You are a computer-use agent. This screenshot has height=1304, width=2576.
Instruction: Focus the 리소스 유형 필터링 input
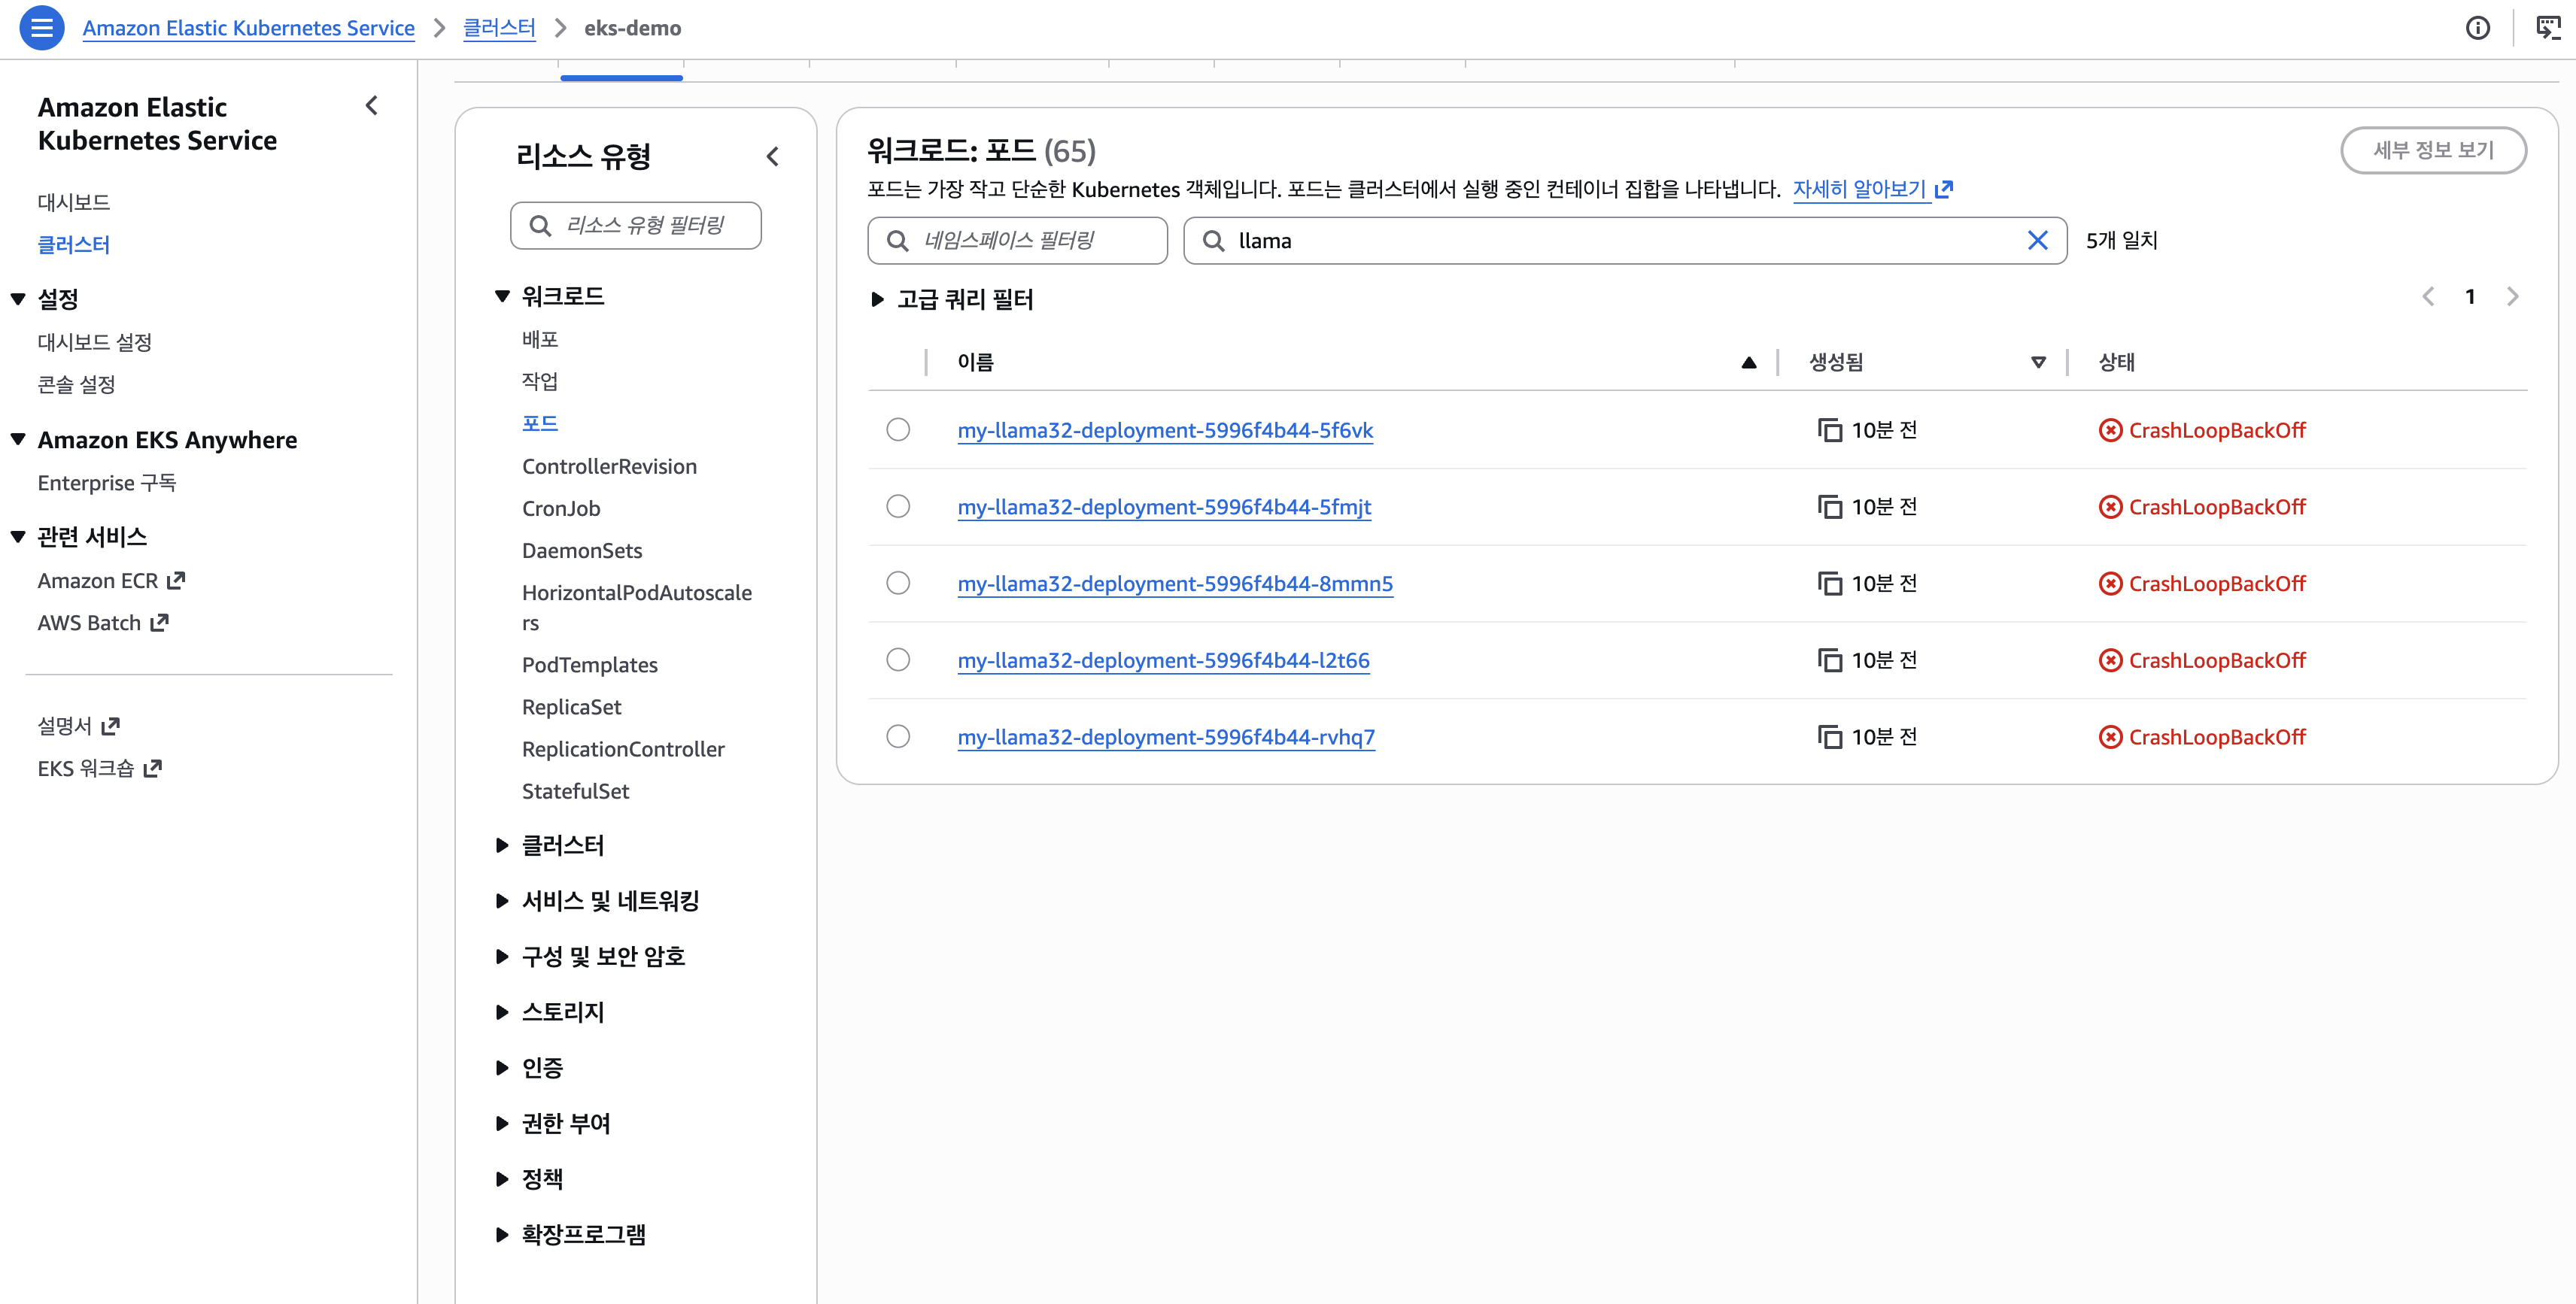[635, 226]
